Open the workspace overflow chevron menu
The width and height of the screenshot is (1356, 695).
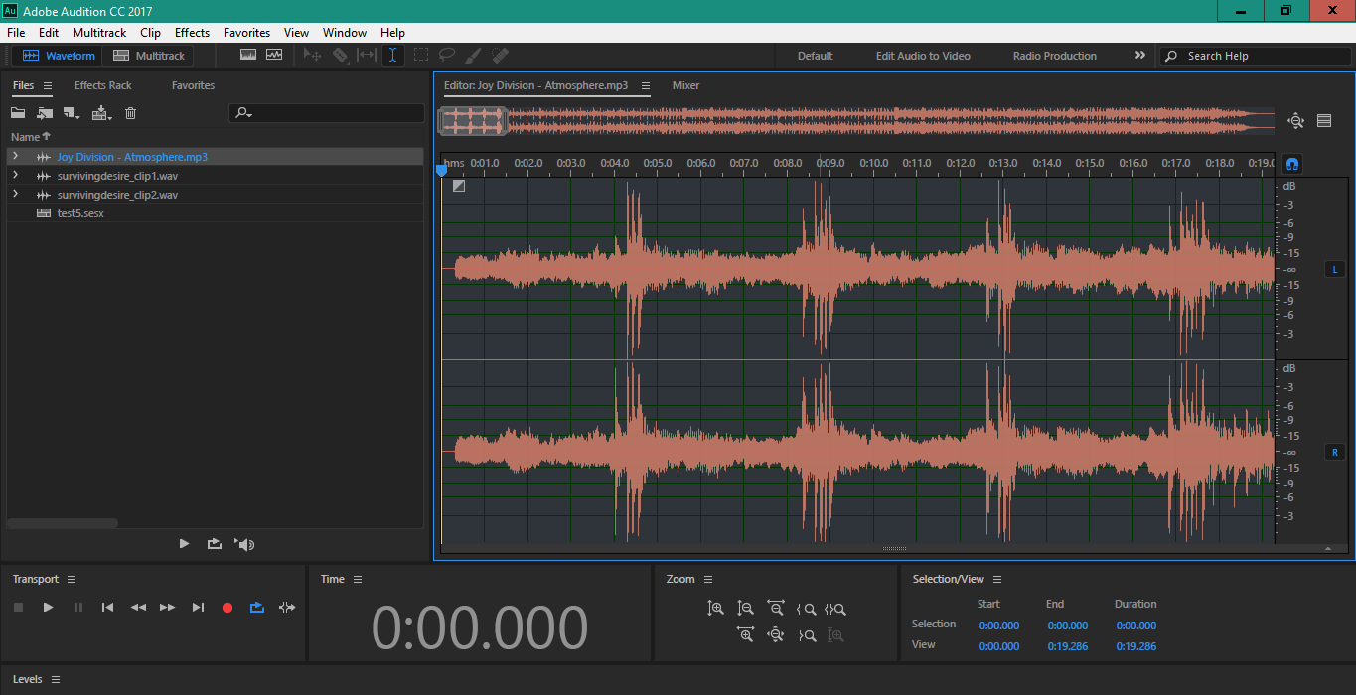(x=1139, y=56)
